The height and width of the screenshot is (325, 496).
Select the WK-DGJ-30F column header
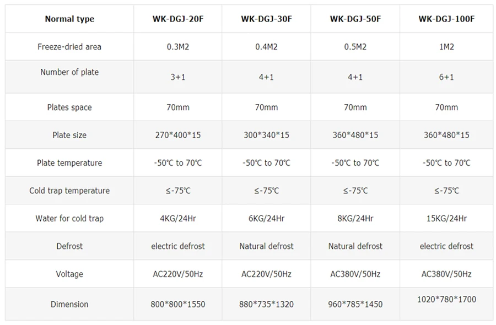point(266,19)
